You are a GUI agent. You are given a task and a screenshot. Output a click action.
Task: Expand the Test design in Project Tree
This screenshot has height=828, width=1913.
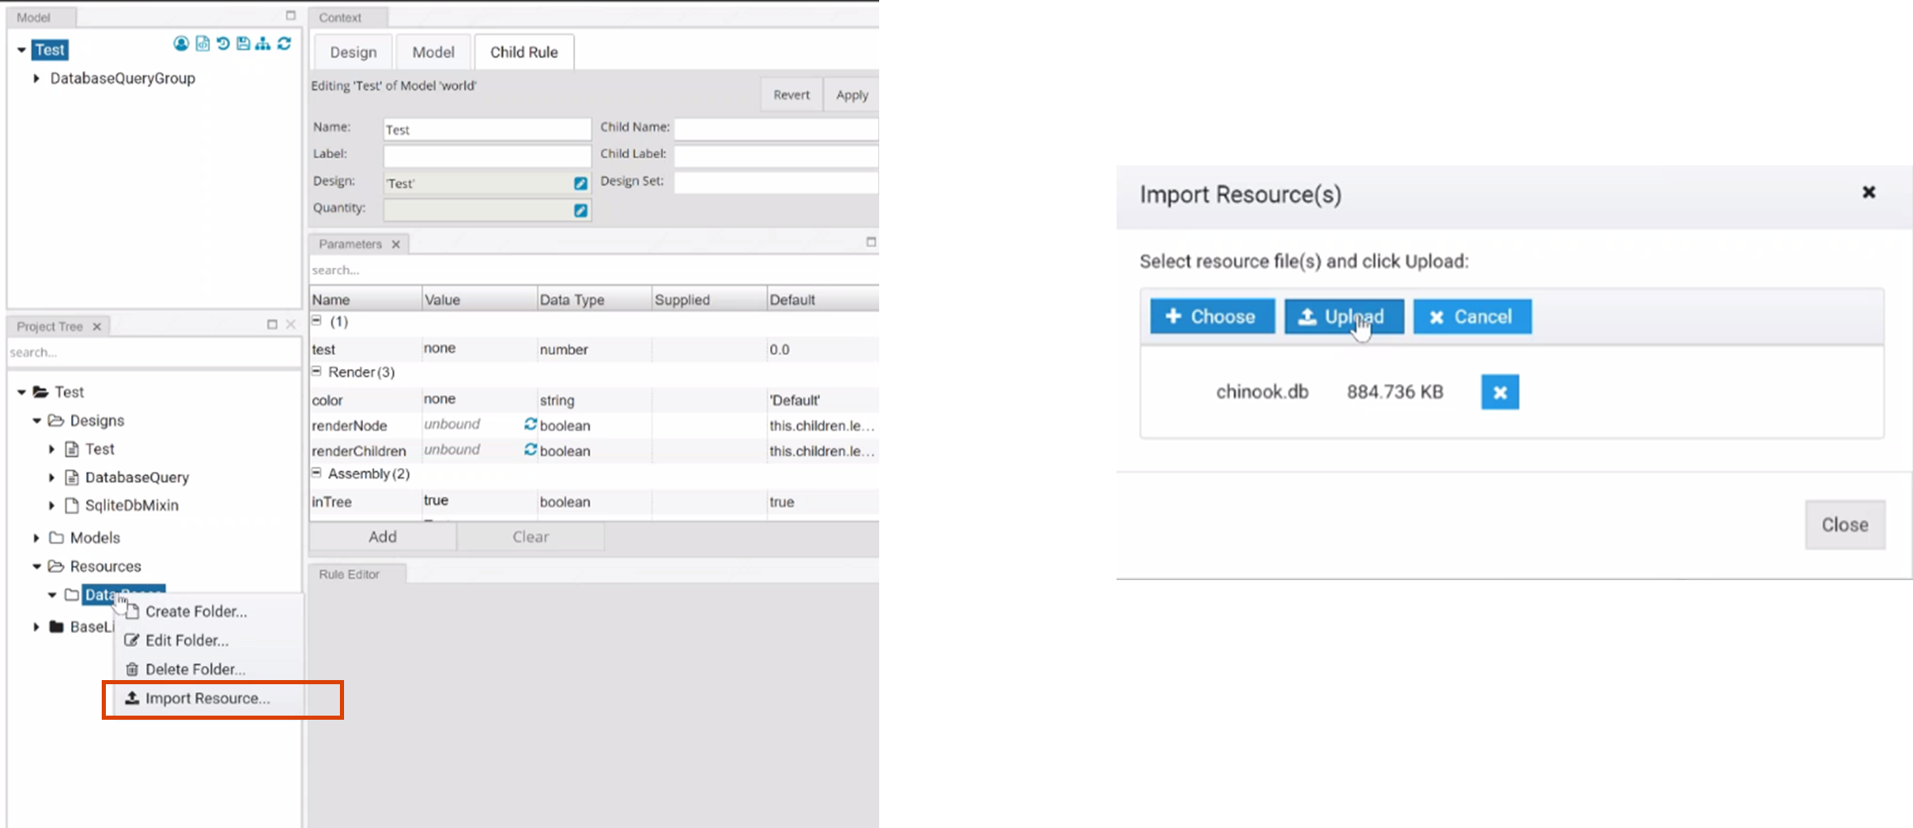51,450
